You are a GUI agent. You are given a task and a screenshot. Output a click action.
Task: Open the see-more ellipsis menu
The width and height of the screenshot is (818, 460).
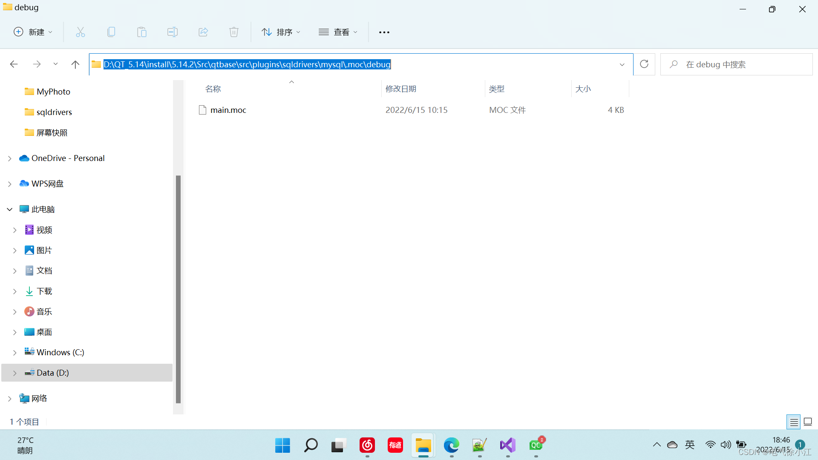[384, 32]
